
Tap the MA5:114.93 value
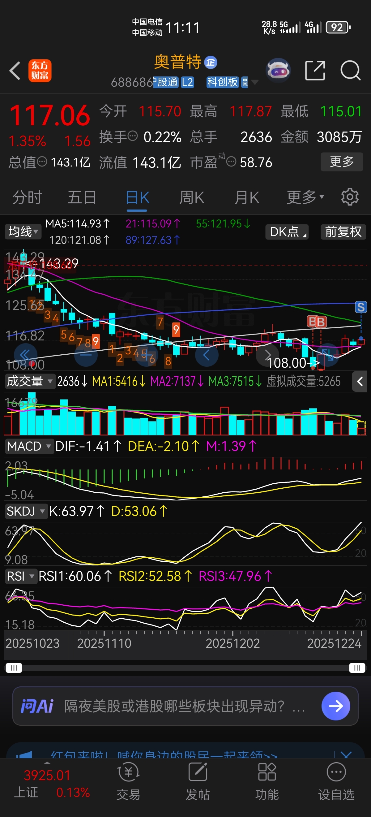77,224
